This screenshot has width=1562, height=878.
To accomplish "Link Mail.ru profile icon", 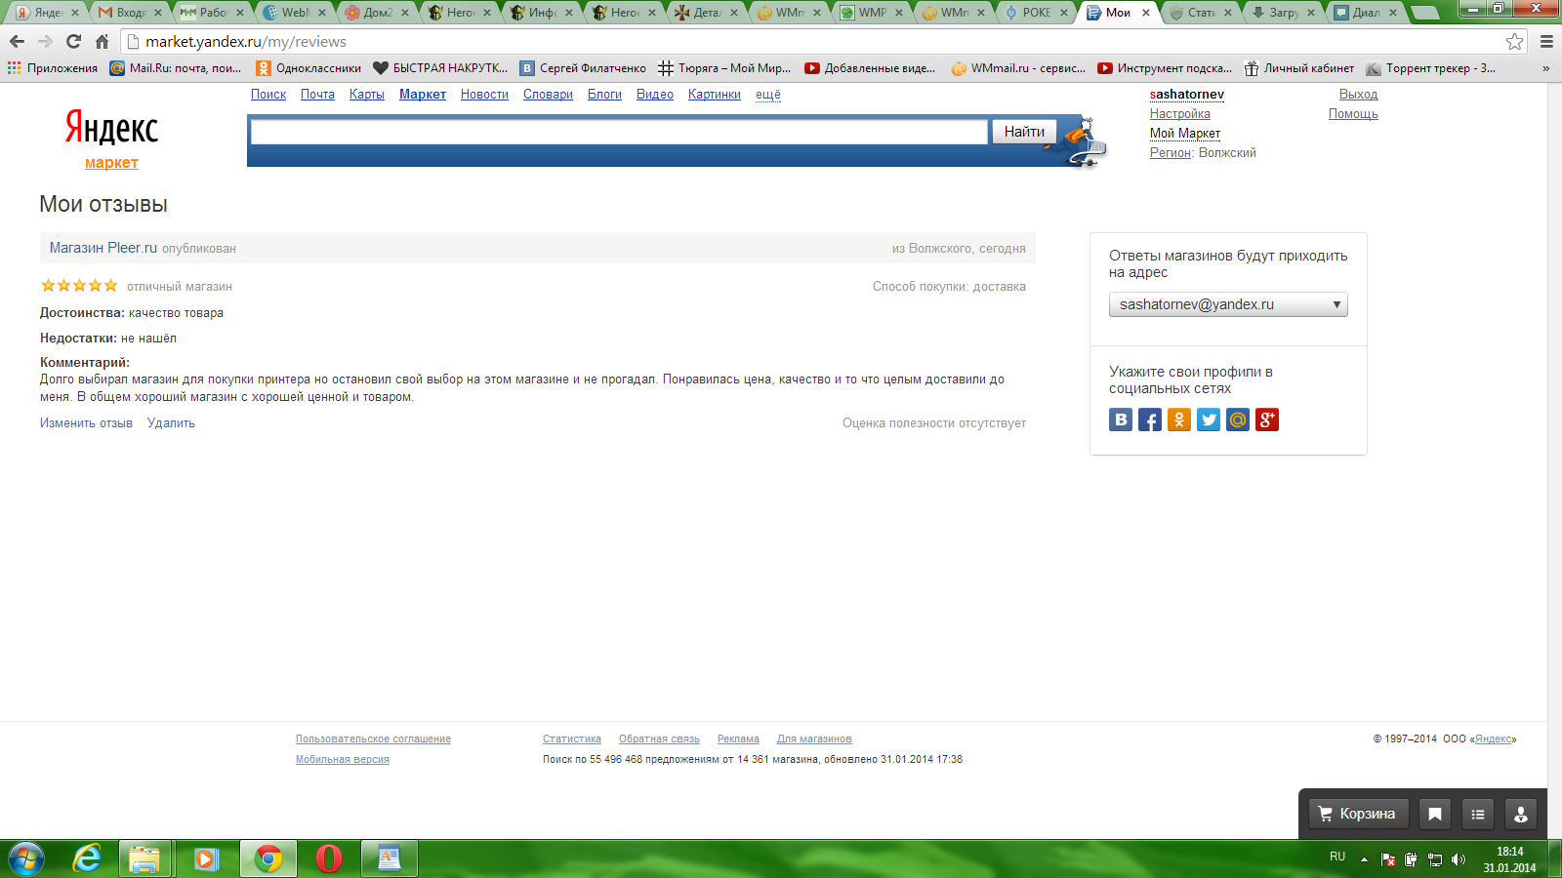I will (1238, 419).
